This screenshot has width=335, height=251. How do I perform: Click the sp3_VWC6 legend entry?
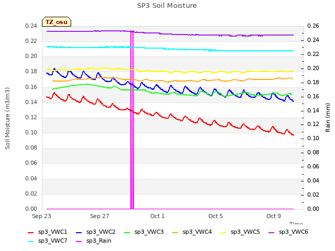coord(288,232)
